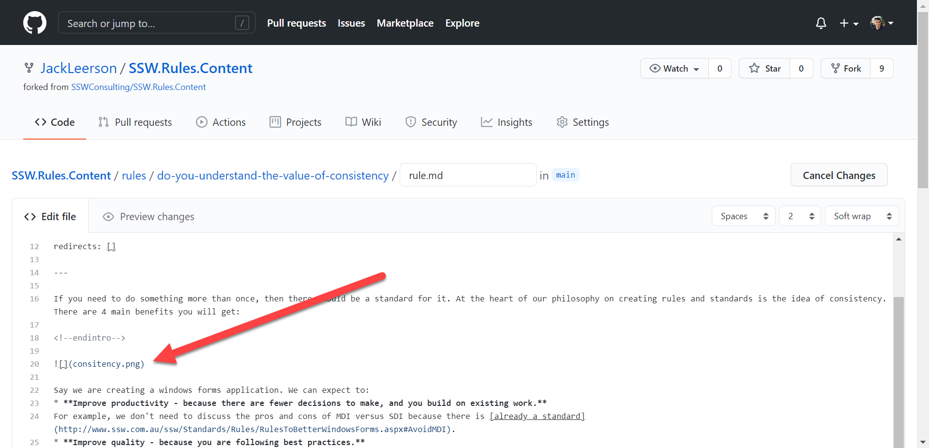
Task: Click the Star count 0
Action: coord(801,68)
